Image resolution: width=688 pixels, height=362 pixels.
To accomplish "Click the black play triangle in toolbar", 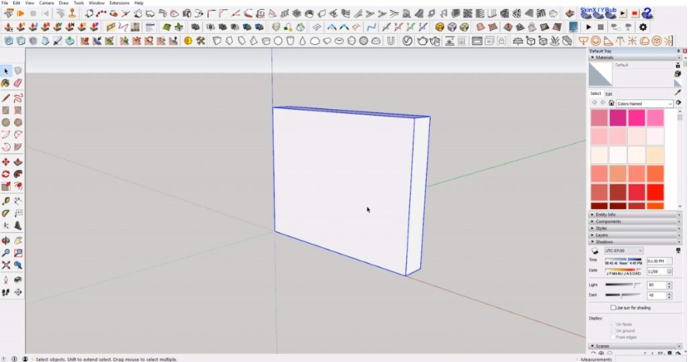I will (588, 27).
